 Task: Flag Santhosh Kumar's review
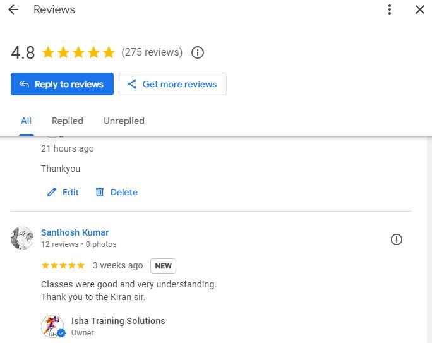(x=397, y=239)
